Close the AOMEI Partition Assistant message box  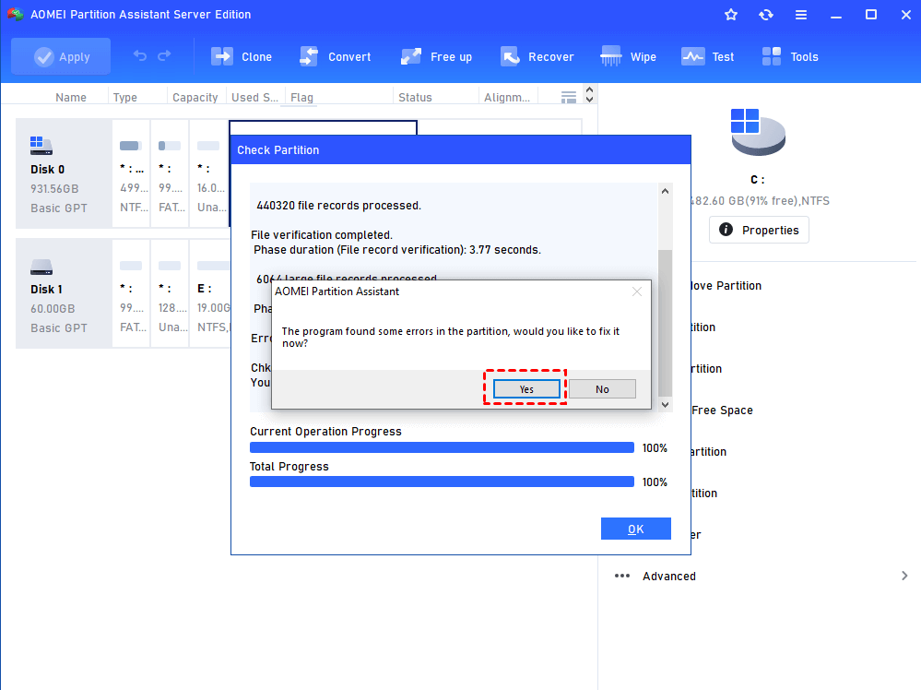click(x=637, y=291)
